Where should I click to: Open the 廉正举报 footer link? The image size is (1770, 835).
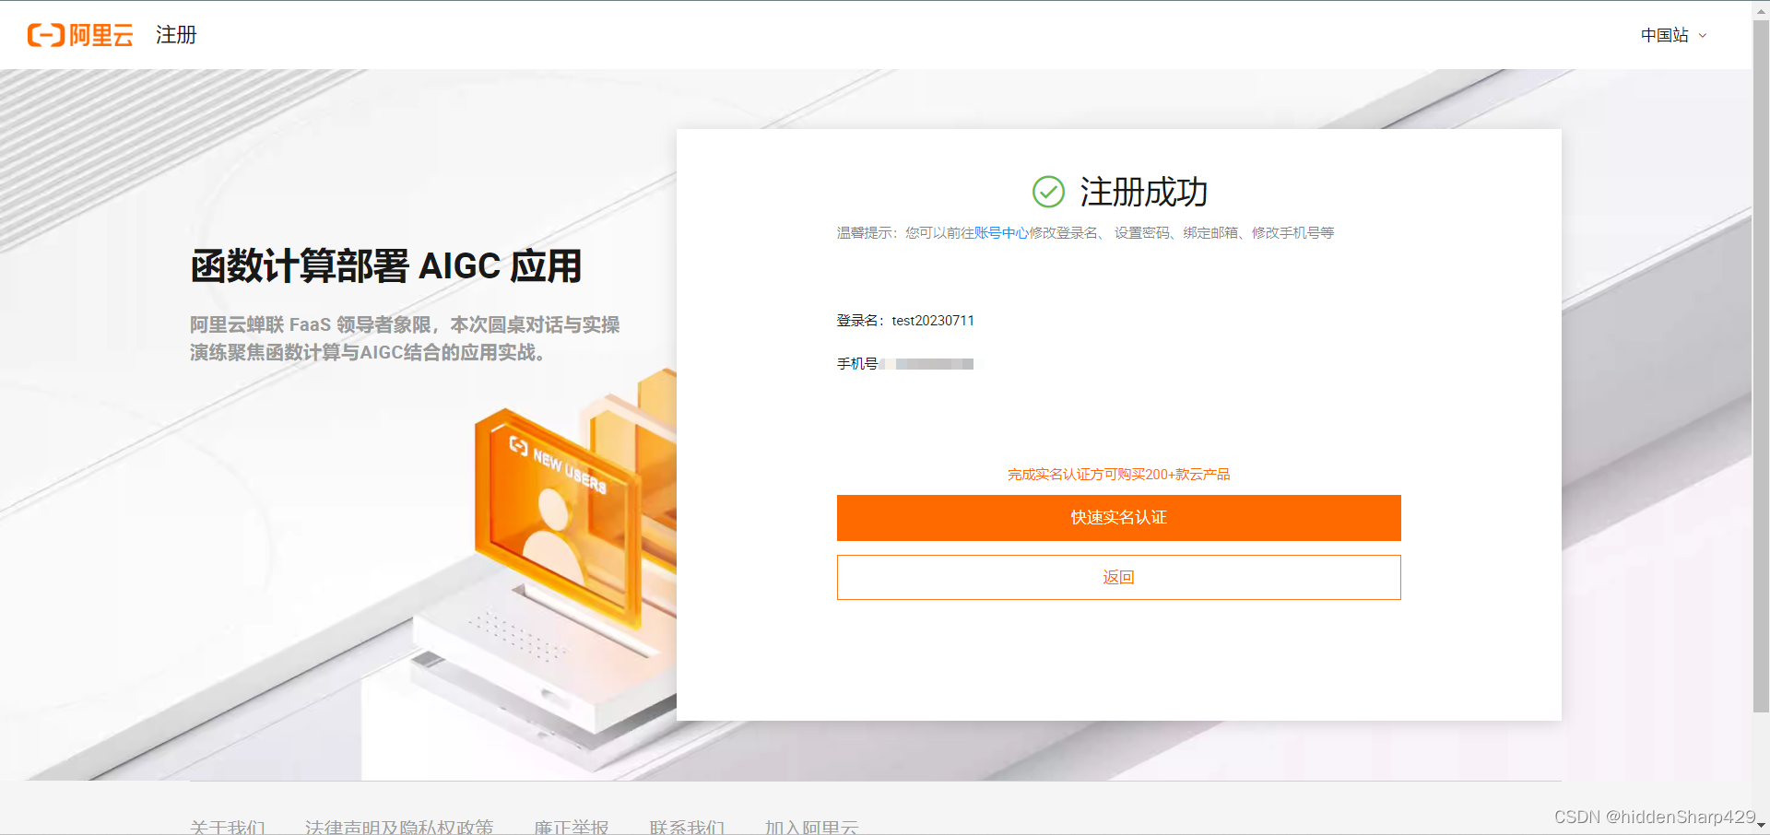[572, 827]
